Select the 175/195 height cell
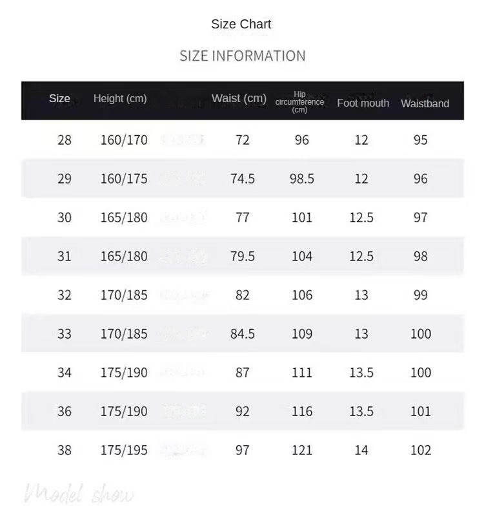The height and width of the screenshot is (506, 484). [124, 450]
